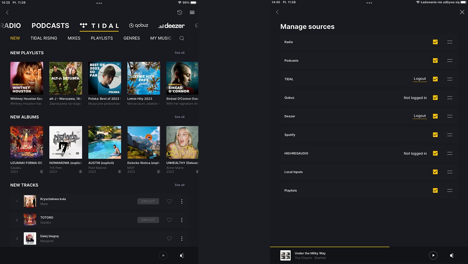Select the GENRES tab
This screenshot has height=264, width=468.
131,38
